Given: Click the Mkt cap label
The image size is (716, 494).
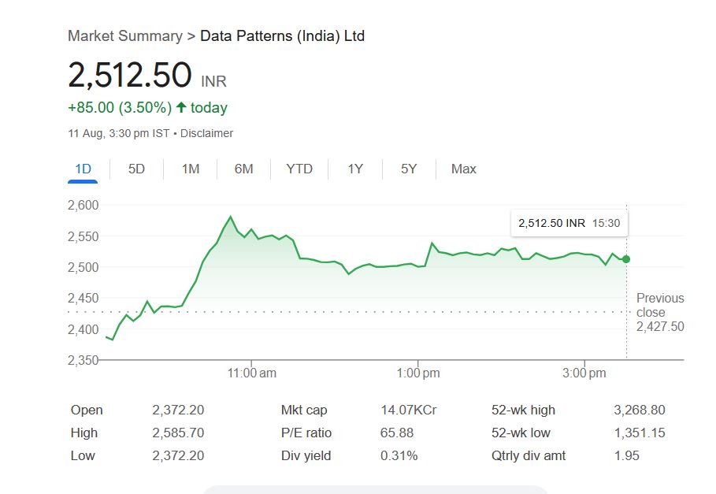Looking at the screenshot, I should pyautogui.click(x=304, y=410).
